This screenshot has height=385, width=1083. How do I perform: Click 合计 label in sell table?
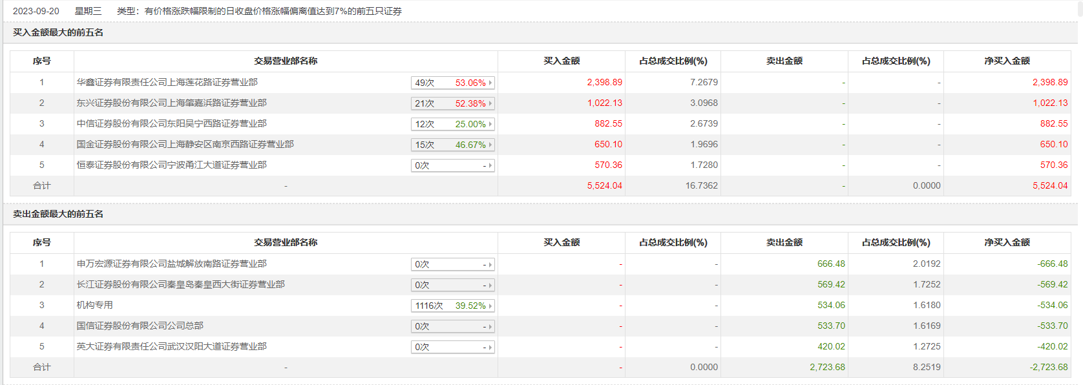tap(41, 367)
